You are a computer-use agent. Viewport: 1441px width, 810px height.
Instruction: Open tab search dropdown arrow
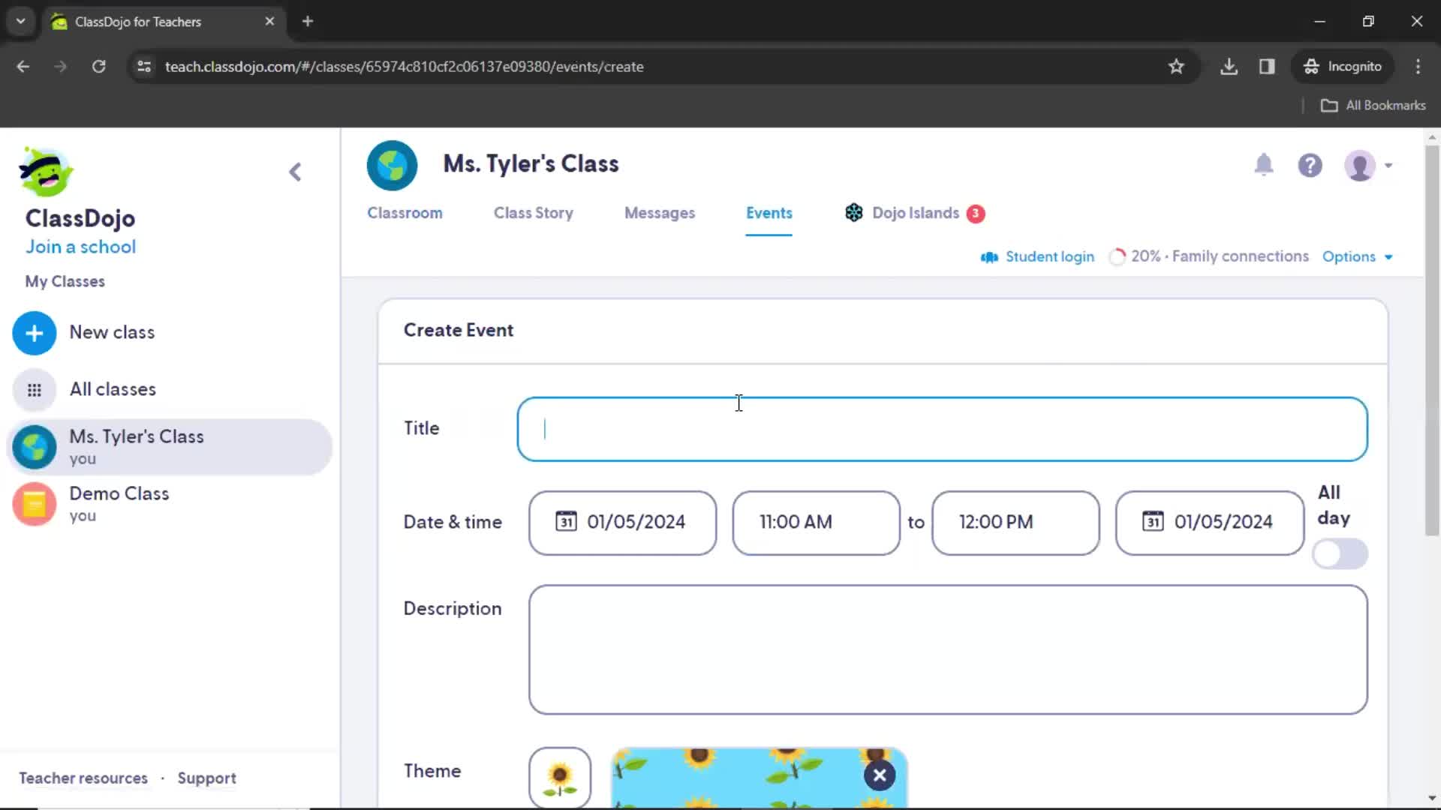[20, 21]
